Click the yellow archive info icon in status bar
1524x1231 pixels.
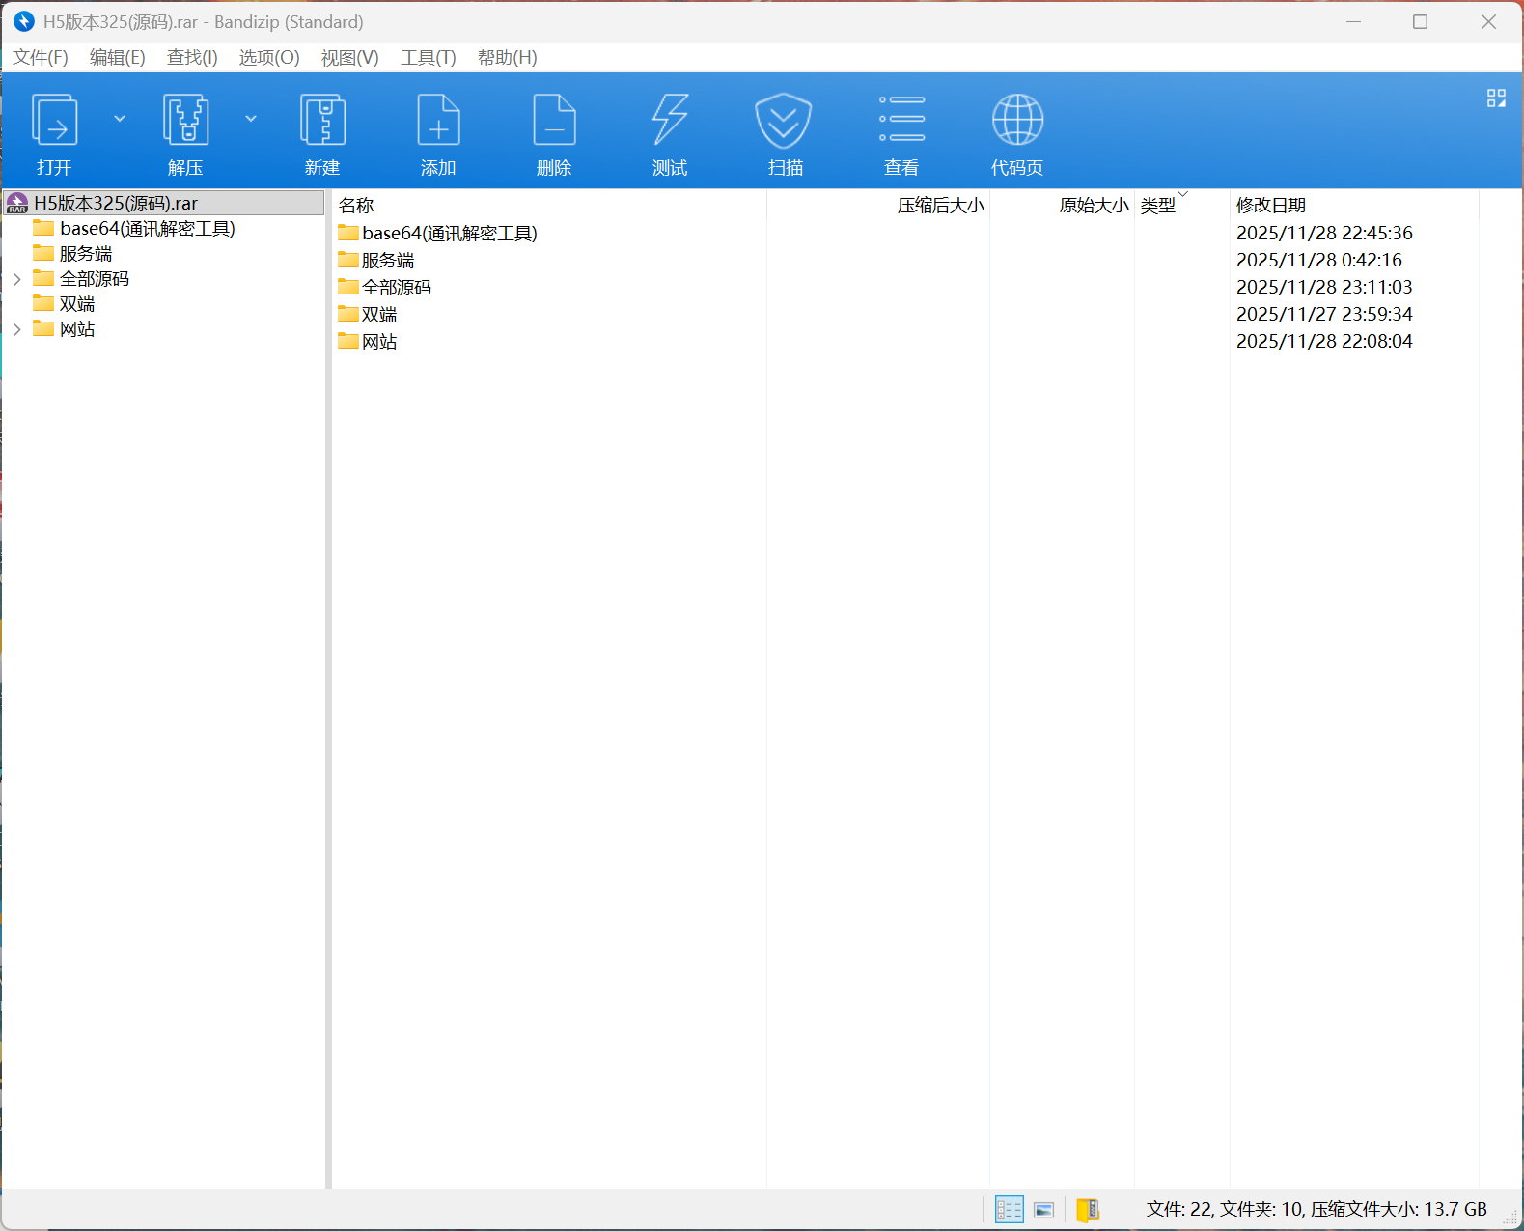click(1088, 1210)
